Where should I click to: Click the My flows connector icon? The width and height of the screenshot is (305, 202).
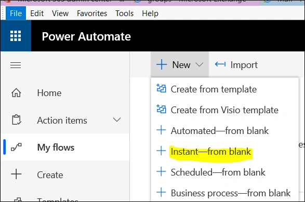pos(16,147)
